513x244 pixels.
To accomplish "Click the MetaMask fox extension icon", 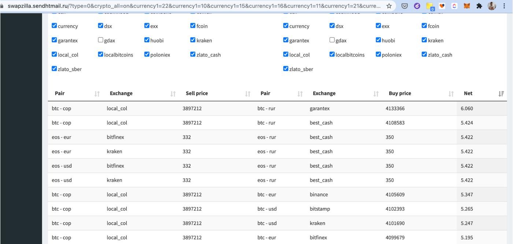I will click(x=466, y=6).
